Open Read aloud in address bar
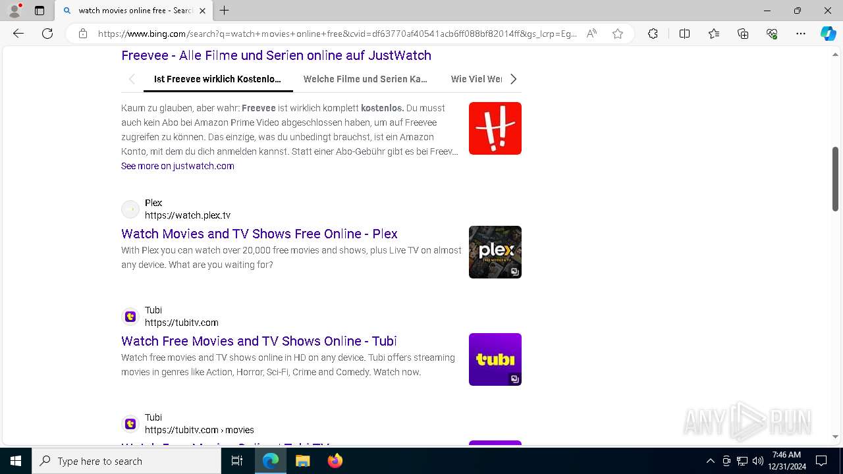The width and height of the screenshot is (843, 474). pyautogui.click(x=591, y=34)
